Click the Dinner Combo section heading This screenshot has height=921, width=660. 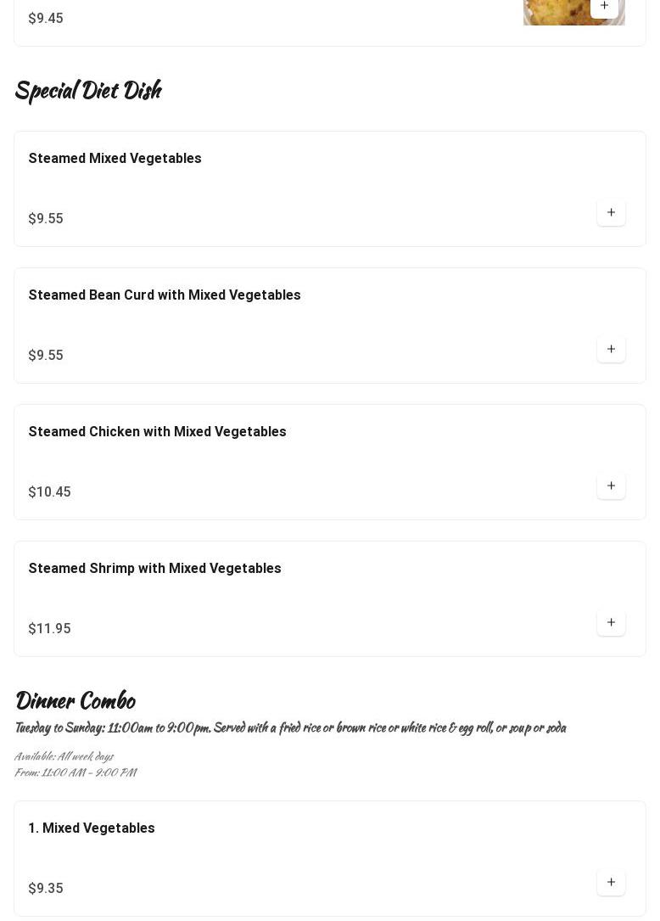coord(75,701)
